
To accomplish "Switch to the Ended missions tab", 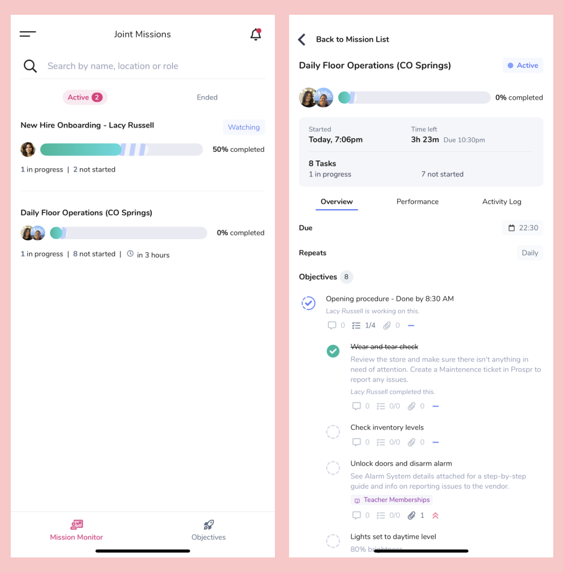I will (x=207, y=97).
